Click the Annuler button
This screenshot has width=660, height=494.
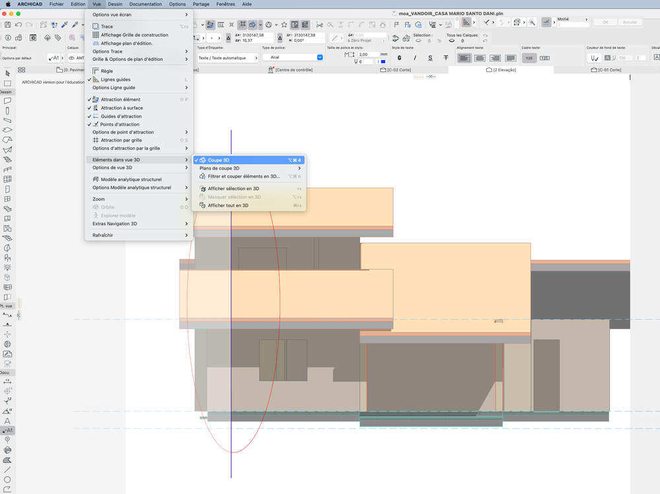tap(630, 22)
